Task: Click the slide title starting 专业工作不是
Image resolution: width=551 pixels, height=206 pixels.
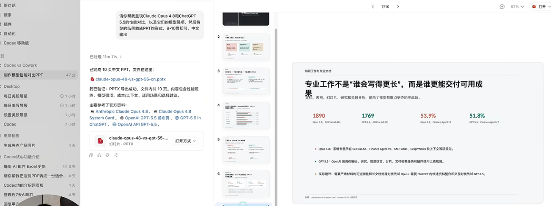Action: [394, 88]
